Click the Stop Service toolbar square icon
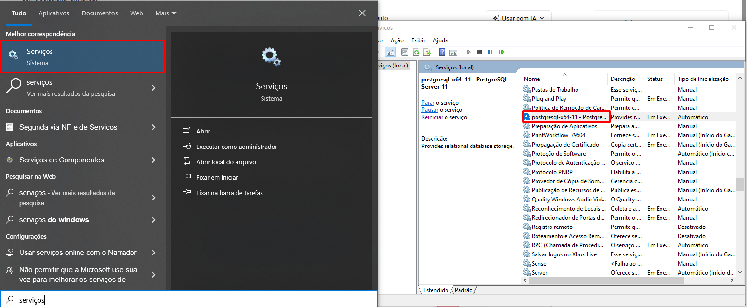 coord(479,52)
